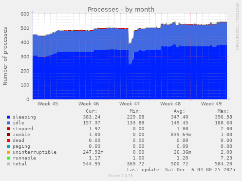Click stopped average value 1.80
Viewport: 242px width, 181px height.
(183, 129)
